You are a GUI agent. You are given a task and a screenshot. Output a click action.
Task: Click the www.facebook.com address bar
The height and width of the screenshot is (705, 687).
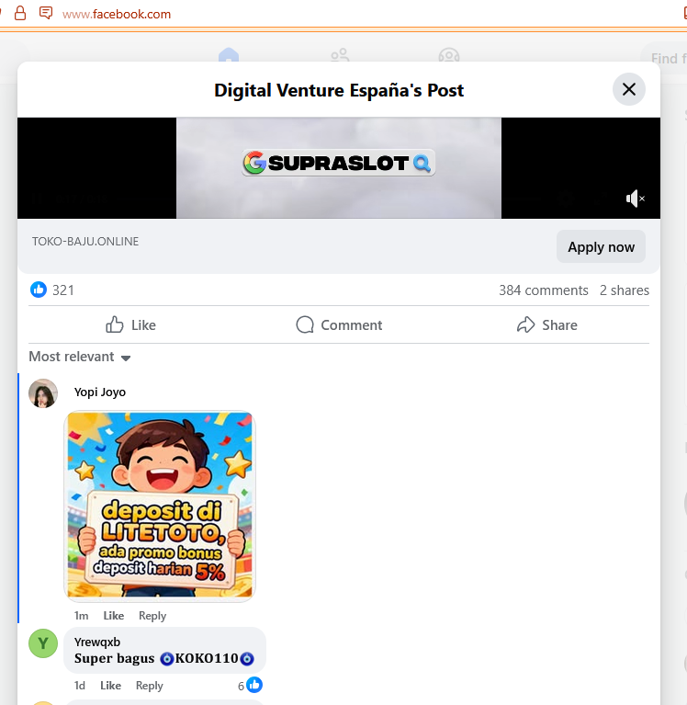coord(117,14)
